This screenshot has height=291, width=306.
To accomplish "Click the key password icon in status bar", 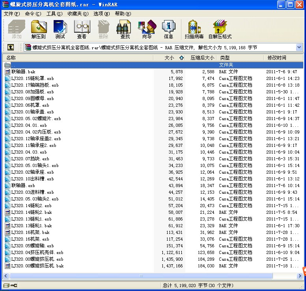I will (x=14, y=285).
